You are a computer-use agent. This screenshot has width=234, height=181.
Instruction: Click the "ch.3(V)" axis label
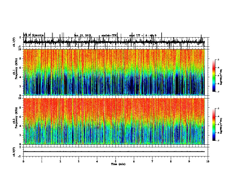click(x=14, y=152)
